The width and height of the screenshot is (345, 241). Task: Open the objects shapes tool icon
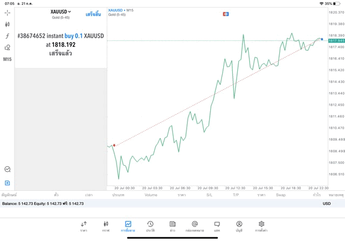click(8, 47)
